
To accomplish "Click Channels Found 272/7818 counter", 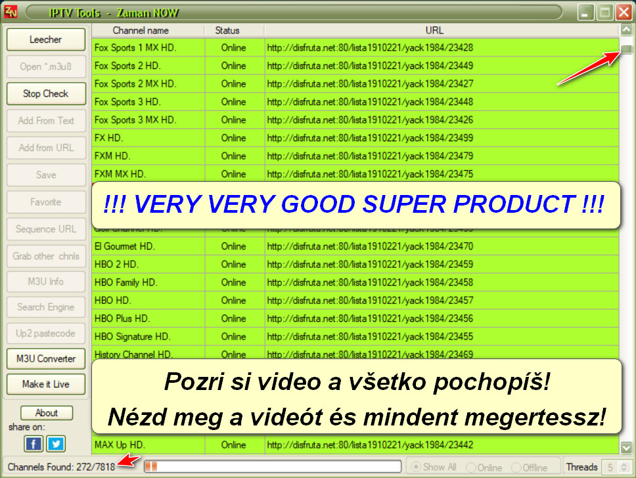I will point(61,467).
